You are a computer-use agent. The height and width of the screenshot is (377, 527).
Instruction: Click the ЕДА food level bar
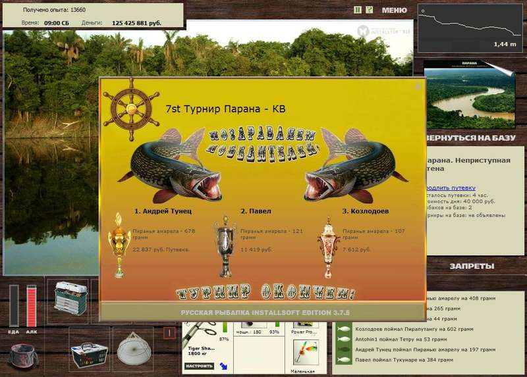pos(14,305)
